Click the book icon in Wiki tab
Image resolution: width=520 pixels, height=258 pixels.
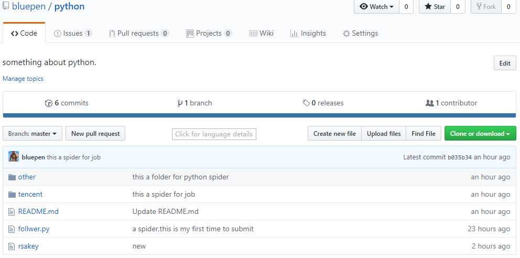pos(253,34)
